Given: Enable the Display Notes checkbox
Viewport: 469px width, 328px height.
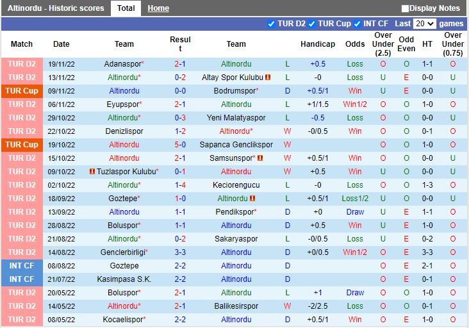Looking at the screenshot, I should click(405, 9).
